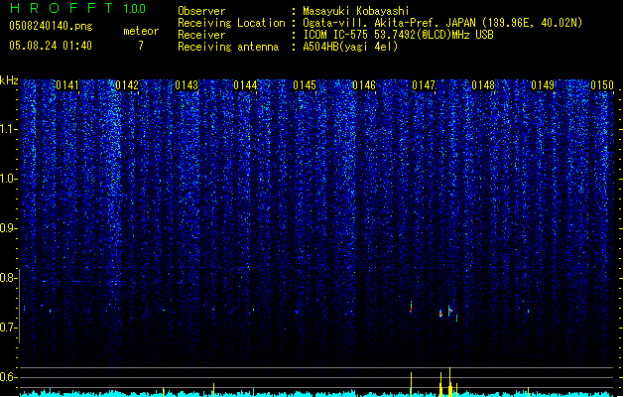The width and height of the screenshot is (624, 397).
Task: Click the 0141 time marker
Action: (x=67, y=85)
